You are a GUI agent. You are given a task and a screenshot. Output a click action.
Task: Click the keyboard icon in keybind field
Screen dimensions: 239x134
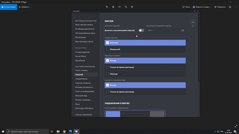pyautogui.click(x=183, y=31)
